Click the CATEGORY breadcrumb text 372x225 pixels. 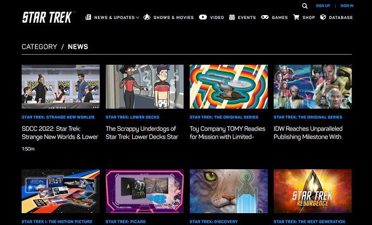click(x=40, y=47)
